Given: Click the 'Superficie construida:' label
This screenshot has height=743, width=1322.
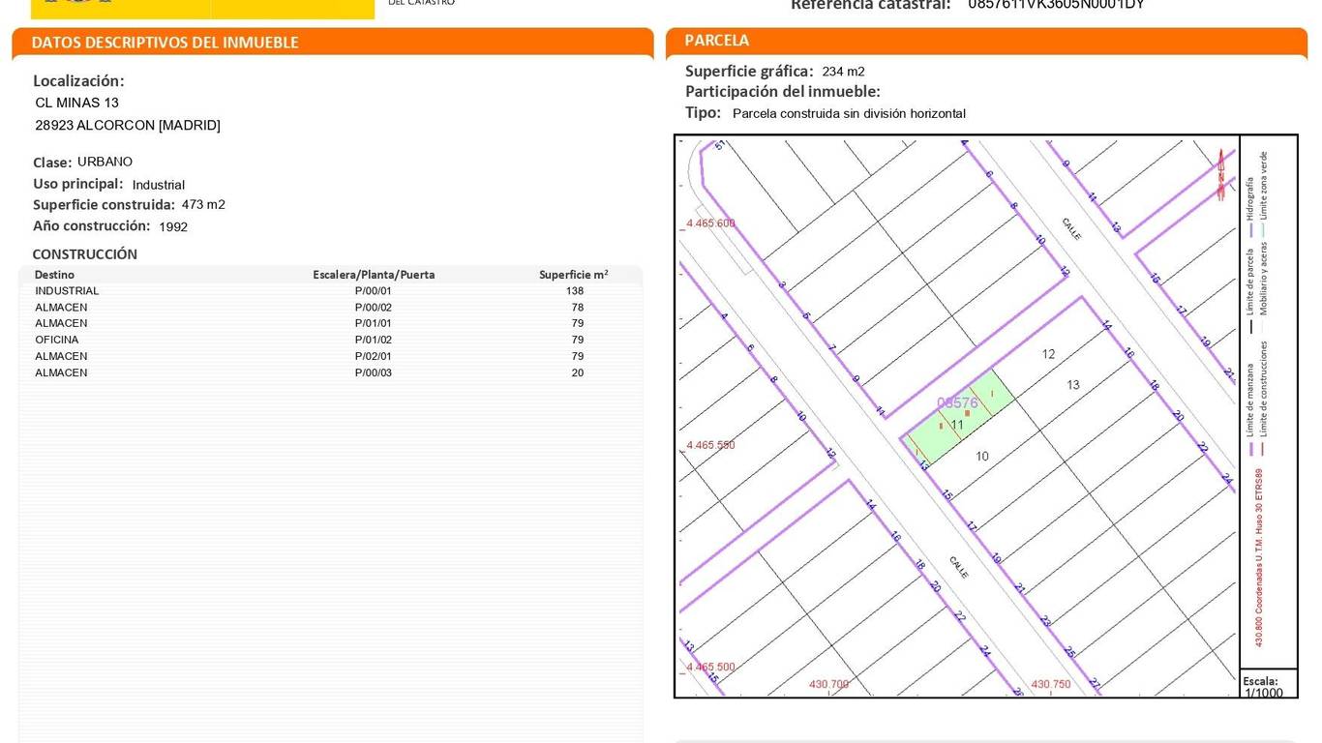Looking at the screenshot, I should pos(104,205).
